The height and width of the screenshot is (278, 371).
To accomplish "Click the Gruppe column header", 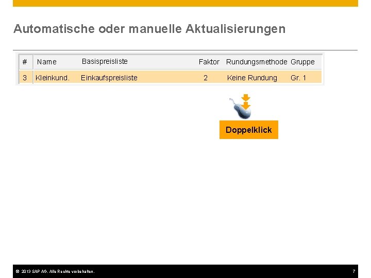I will coord(302,62).
